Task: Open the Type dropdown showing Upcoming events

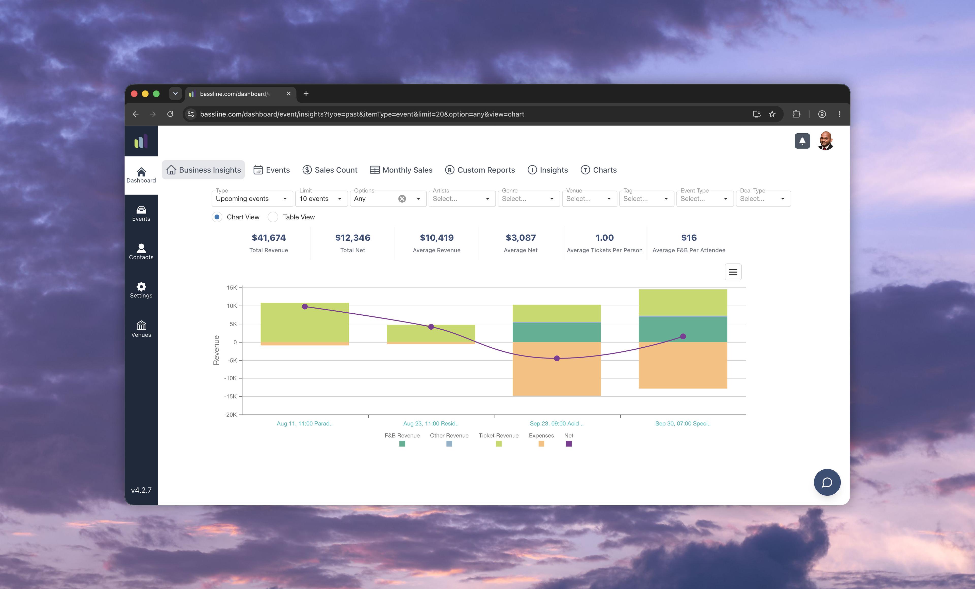Action: (252, 199)
